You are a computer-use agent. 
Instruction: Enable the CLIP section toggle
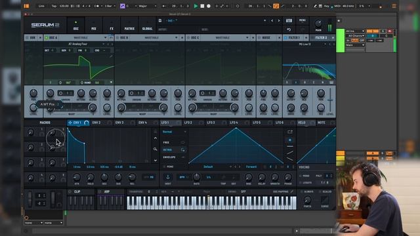(x=70, y=191)
